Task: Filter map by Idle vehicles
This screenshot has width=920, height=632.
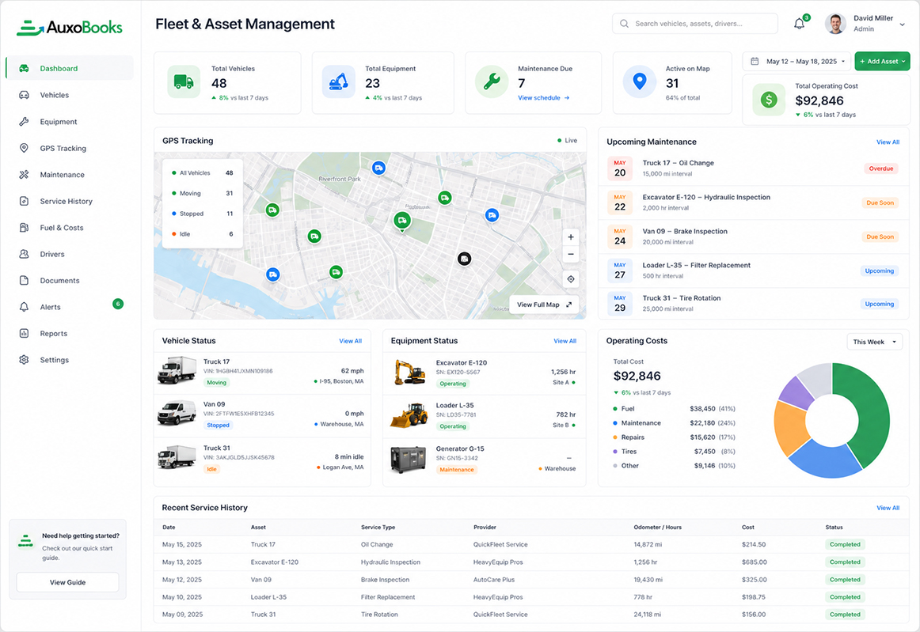Action: tap(202, 234)
